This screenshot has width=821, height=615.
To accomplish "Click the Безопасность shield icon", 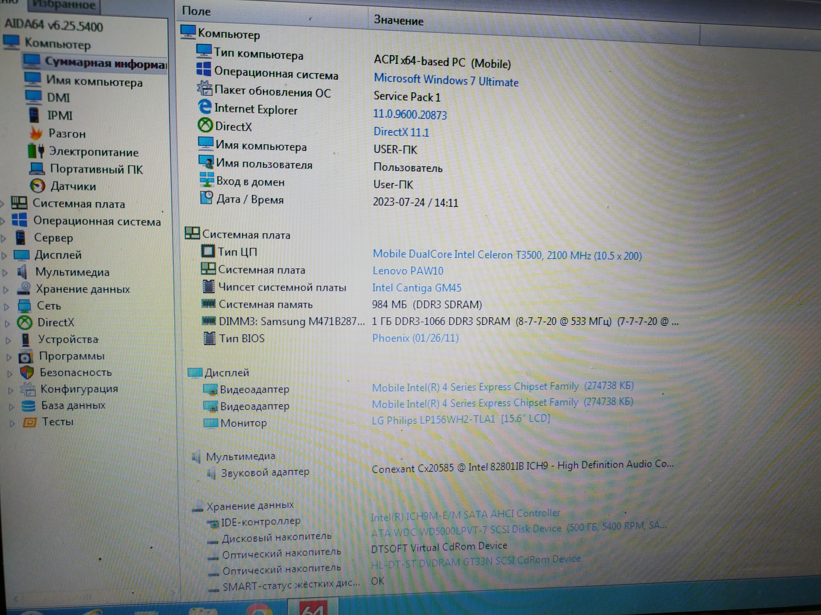I will (x=27, y=372).
